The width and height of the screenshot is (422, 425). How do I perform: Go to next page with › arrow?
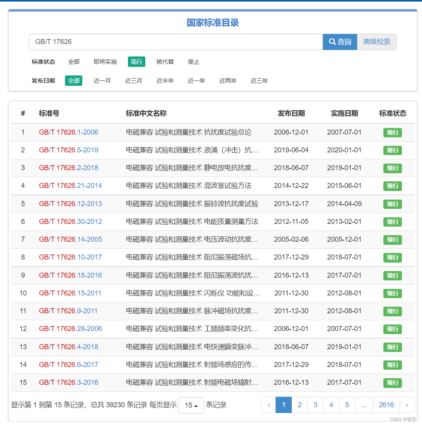coord(407,405)
